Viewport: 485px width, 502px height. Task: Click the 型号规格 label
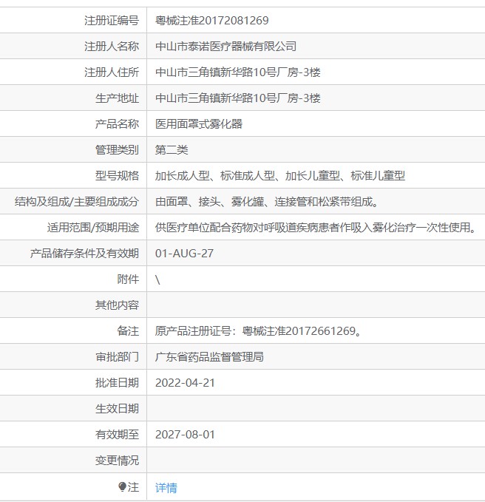point(117,176)
